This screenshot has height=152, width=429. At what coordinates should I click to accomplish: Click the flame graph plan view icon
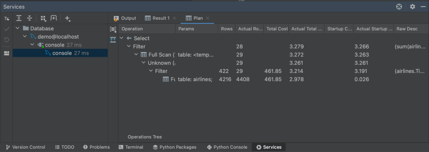pyautogui.click(x=113, y=40)
